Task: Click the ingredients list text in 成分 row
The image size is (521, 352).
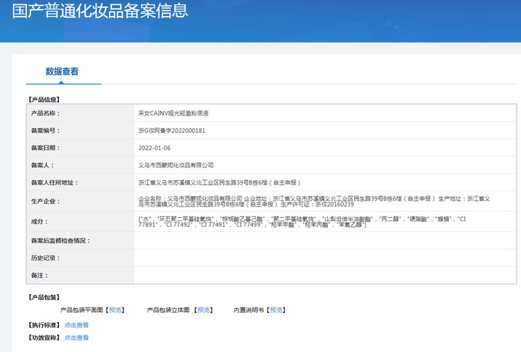Action: pos(302,222)
